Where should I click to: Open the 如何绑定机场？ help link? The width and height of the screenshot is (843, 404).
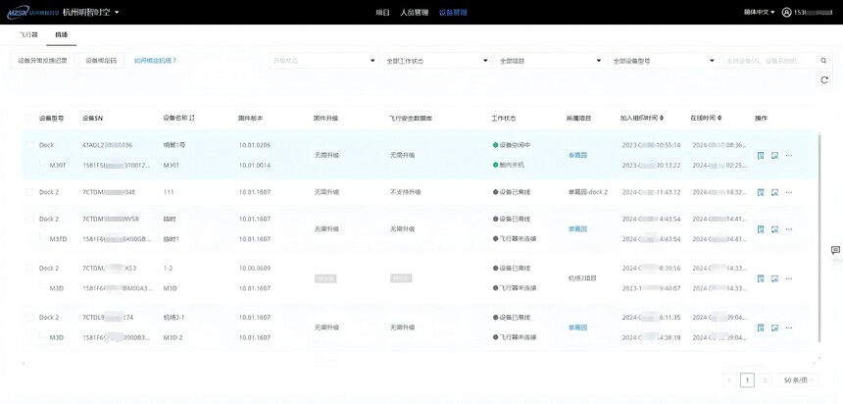tap(155, 61)
